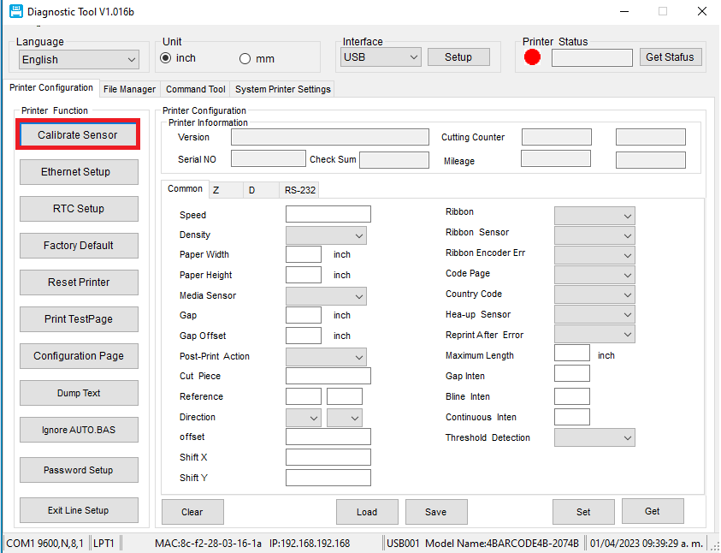Focus the Bline Inten input field

[572, 396]
